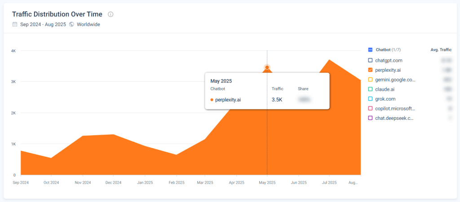The height and width of the screenshot is (202, 460).
Task: Tick the copilot.microsoft checkbox
Action: pos(370,109)
